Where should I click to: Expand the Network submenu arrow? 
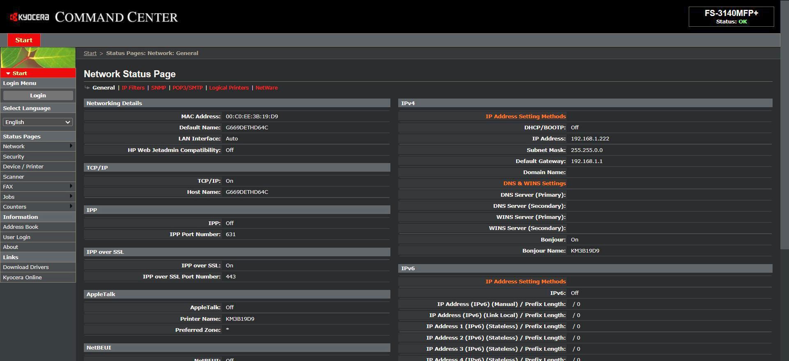coord(71,146)
